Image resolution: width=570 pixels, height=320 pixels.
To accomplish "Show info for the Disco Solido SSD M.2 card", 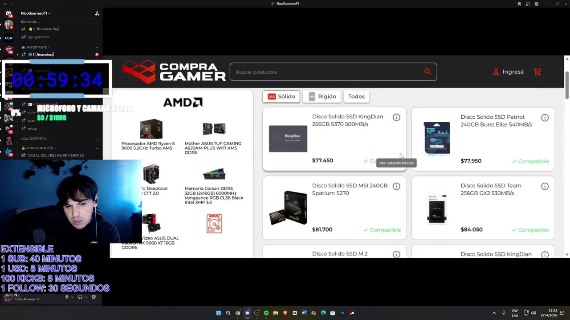I will [x=396, y=254].
